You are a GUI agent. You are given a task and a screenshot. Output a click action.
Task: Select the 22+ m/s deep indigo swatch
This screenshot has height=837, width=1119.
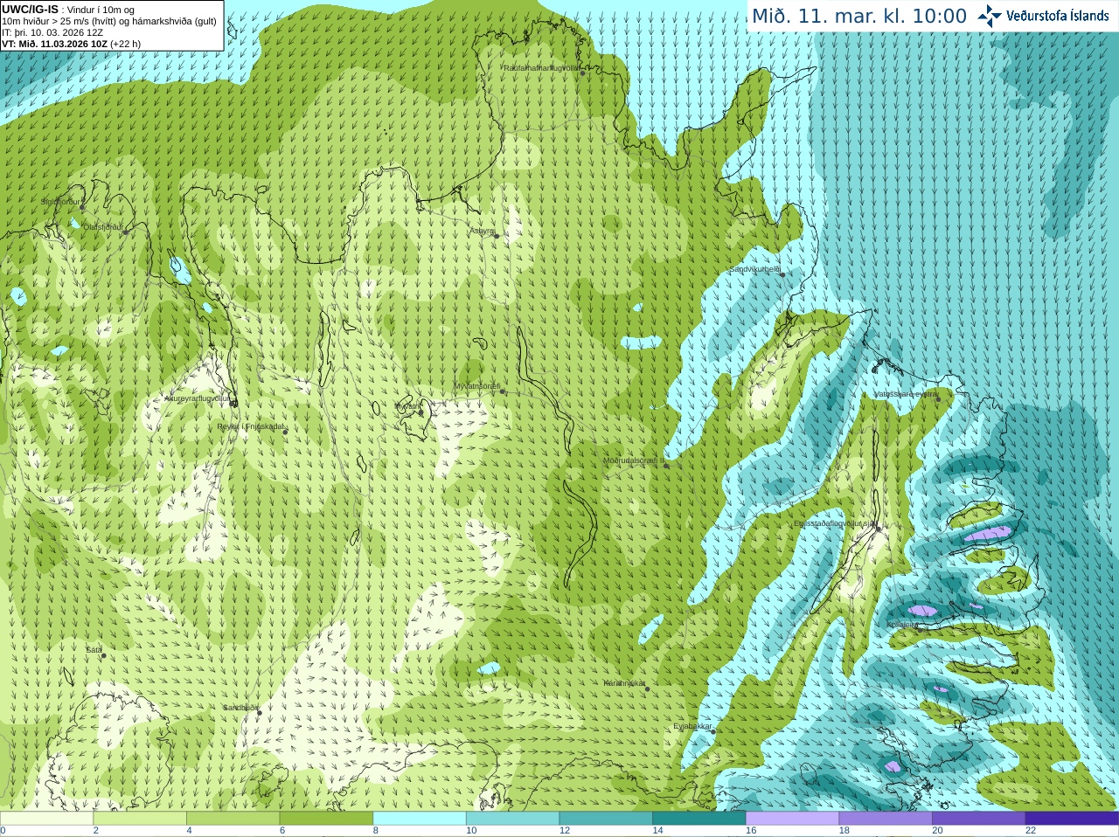(x=1072, y=819)
